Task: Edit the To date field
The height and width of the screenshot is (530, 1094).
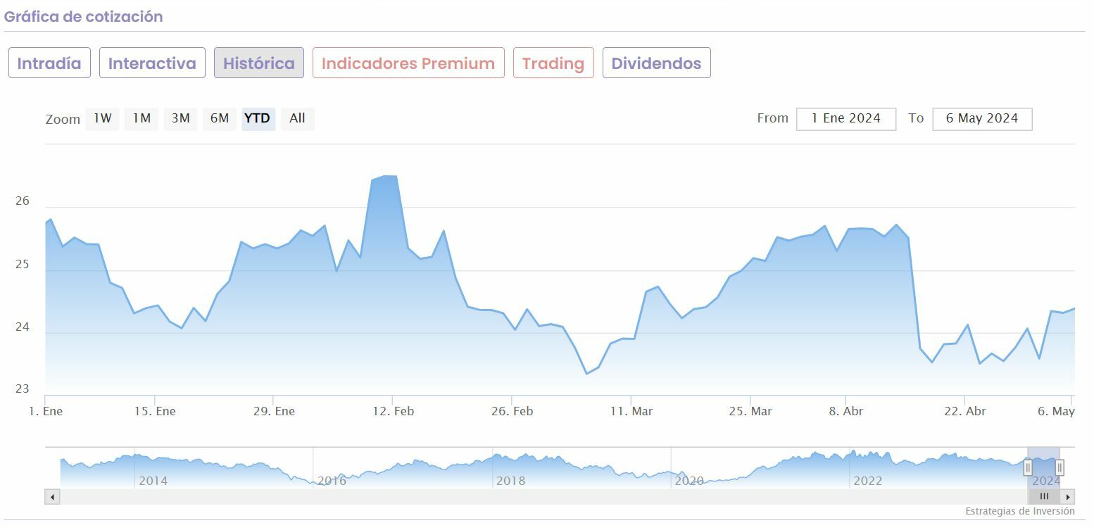Action: pos(982,119)
